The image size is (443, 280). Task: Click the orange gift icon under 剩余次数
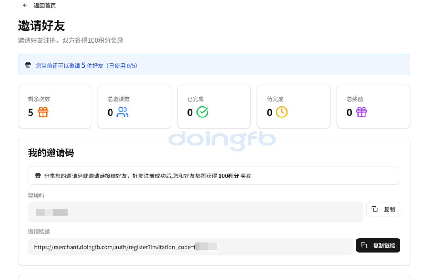(43, 112)
